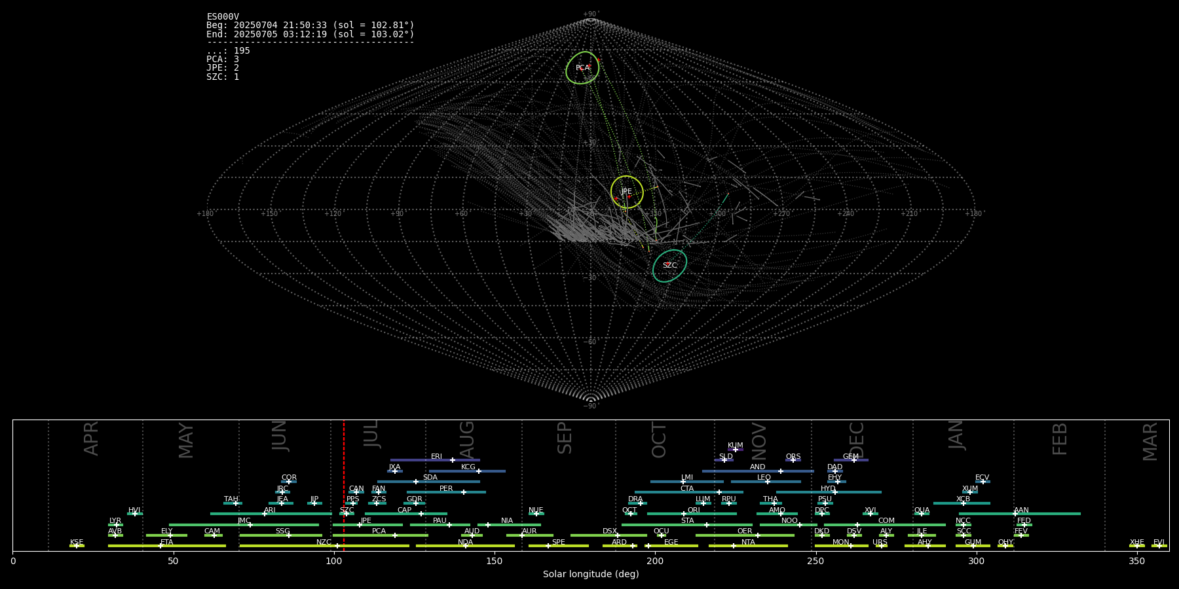Select the station code ES000V text

click(223, 17)
